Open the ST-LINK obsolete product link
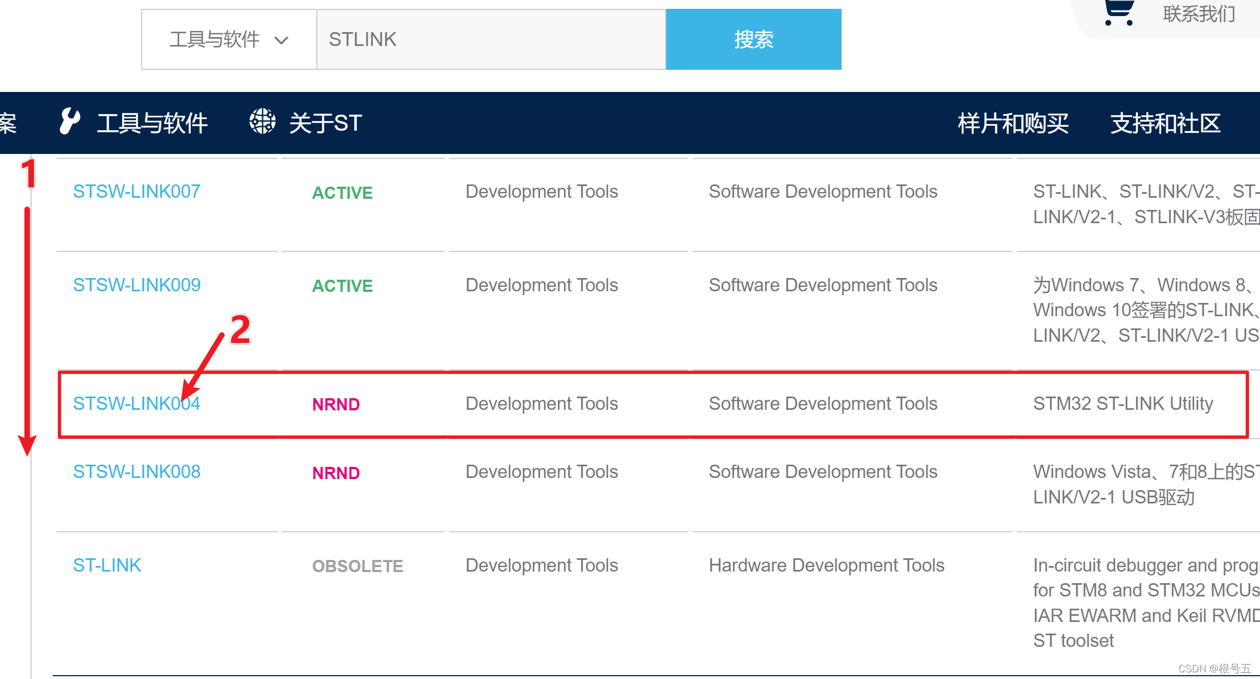Screen dimensions: 1260x679 click(x=107, y=565)
